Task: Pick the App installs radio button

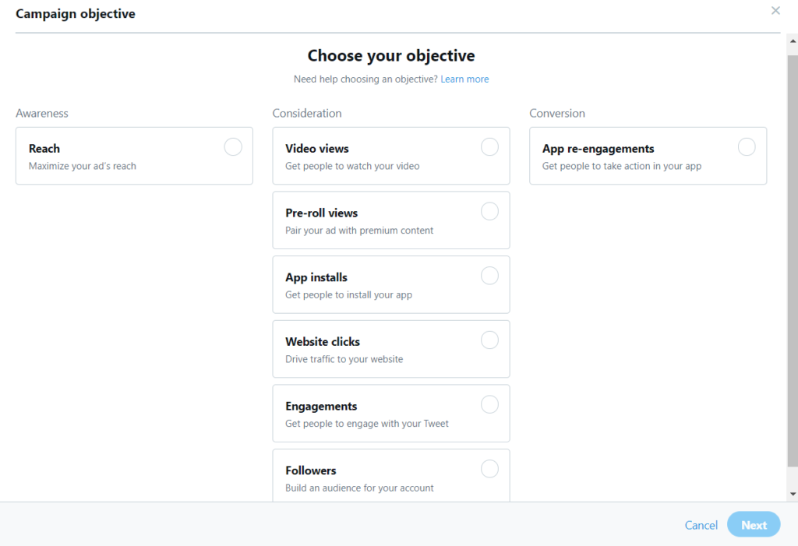Action: 489,276
